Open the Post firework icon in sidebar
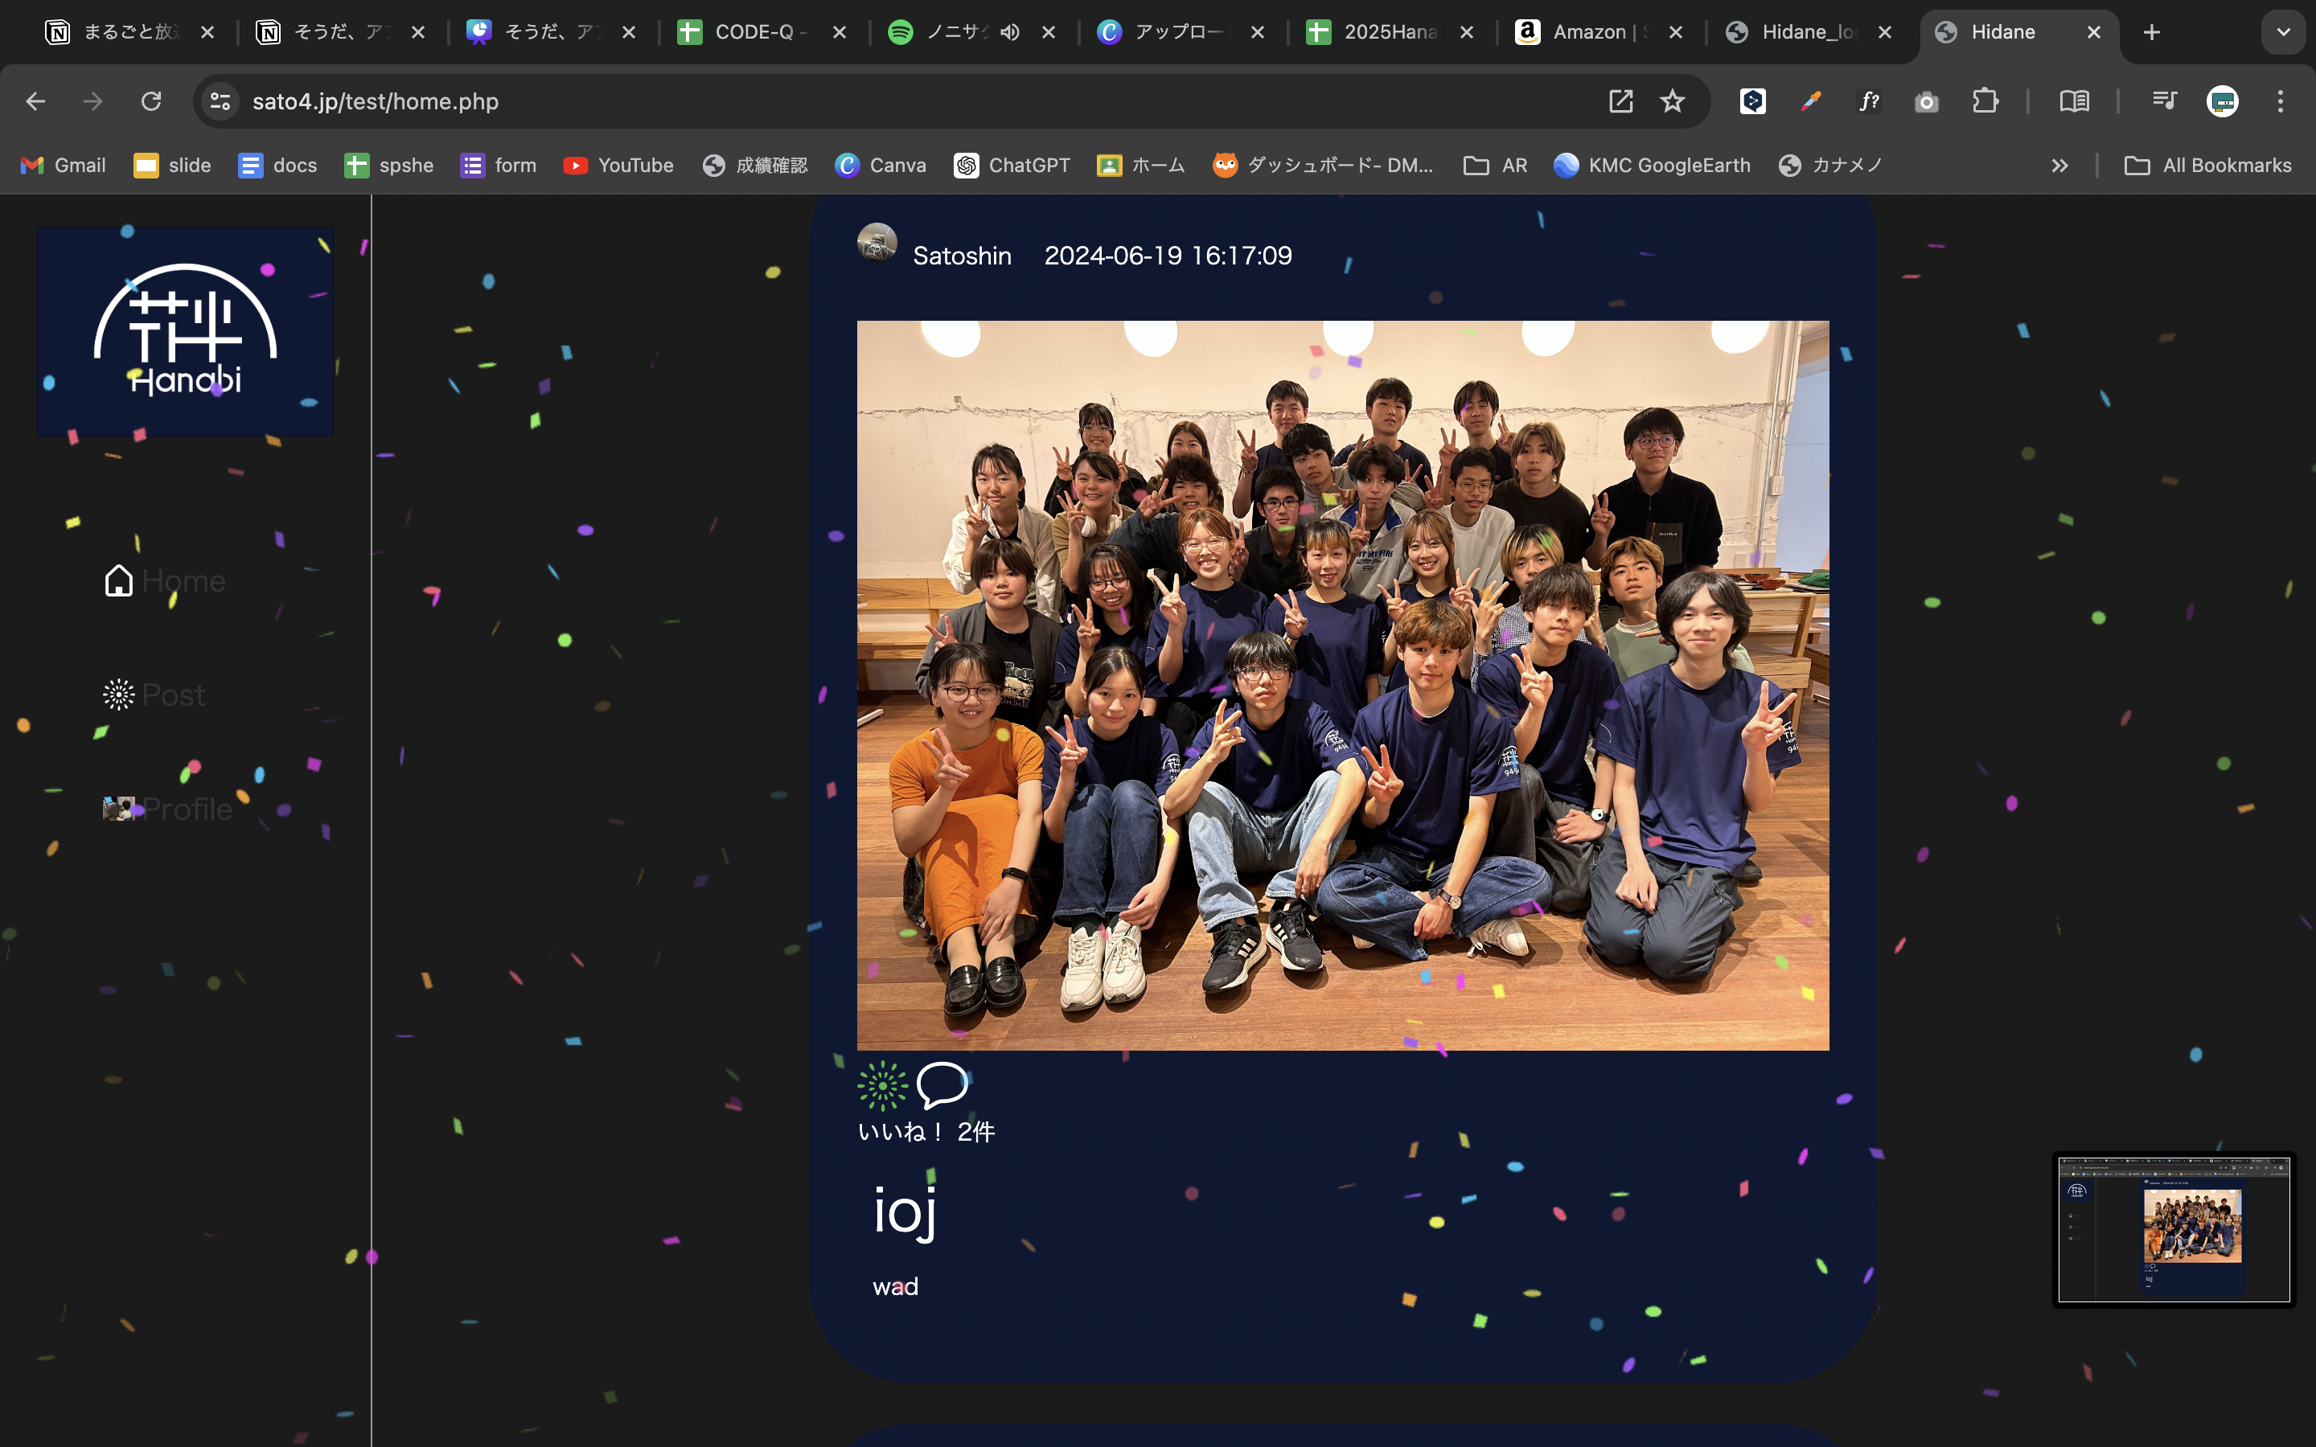2316x1447 pixels. [x=119, y=694]
